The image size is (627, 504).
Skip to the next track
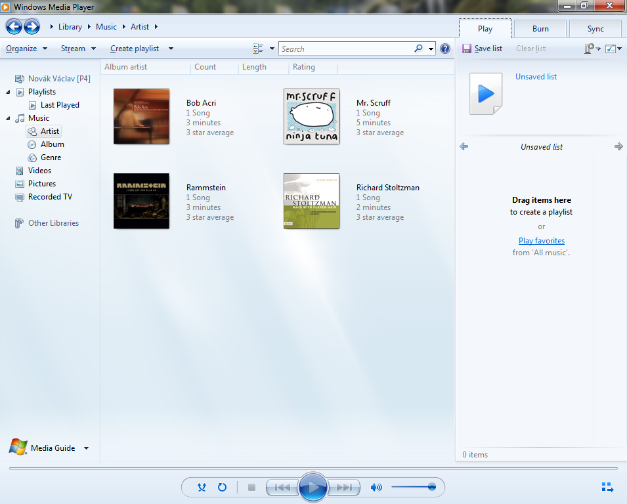(344, 487)
